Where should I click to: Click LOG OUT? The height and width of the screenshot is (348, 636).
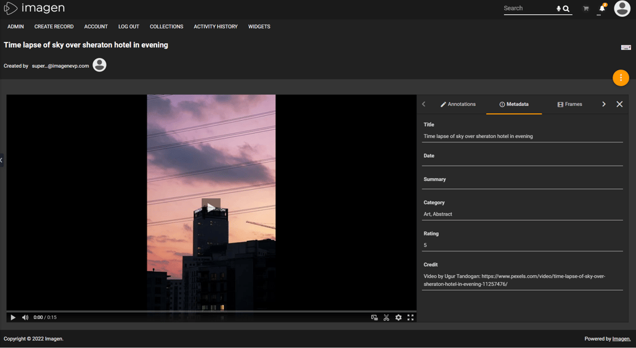pos(129,26)
